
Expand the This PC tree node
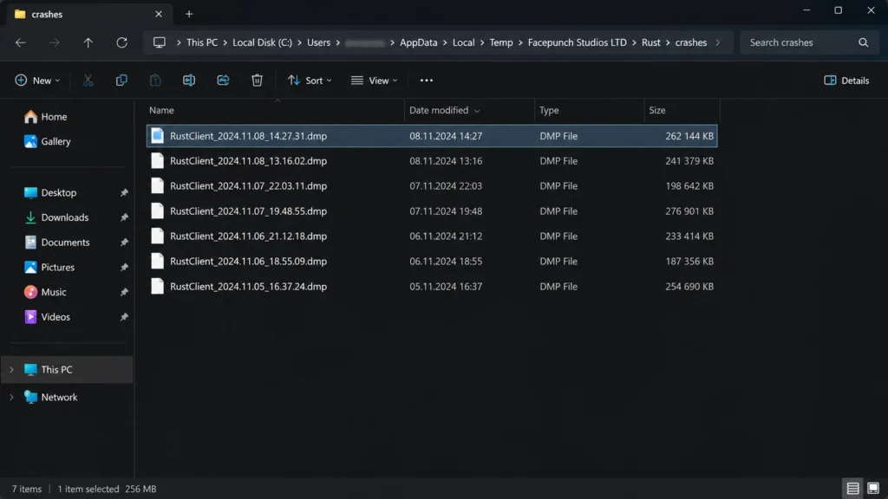coord(11,369)
